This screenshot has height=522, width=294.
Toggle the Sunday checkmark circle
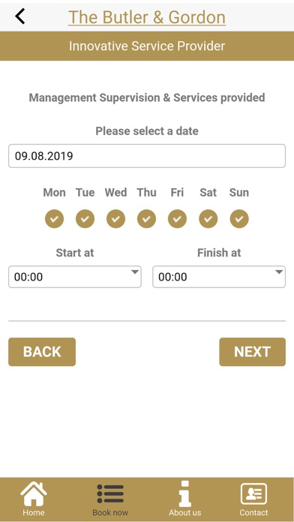239,219
